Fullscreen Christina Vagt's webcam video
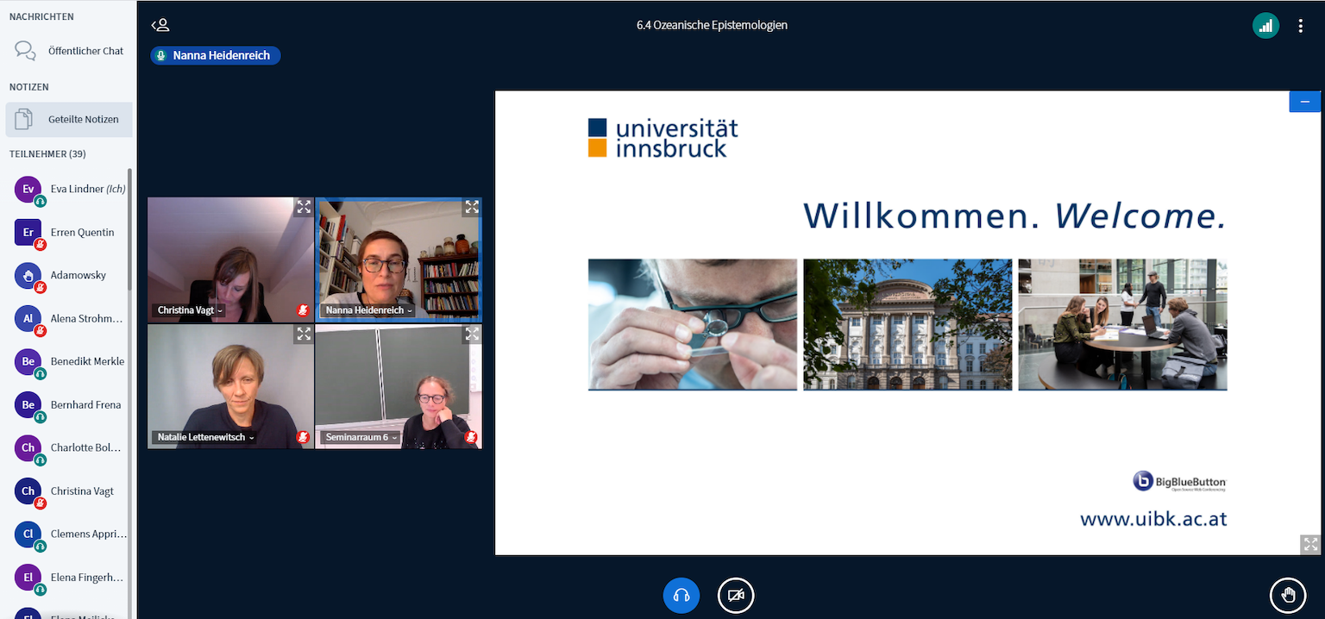1325x619 pixels. (x=304, y=207)
